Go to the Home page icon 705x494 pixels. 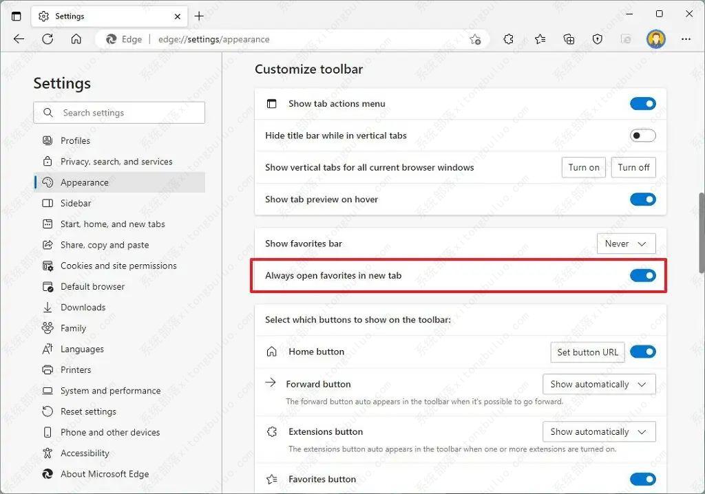pos(76,39)
